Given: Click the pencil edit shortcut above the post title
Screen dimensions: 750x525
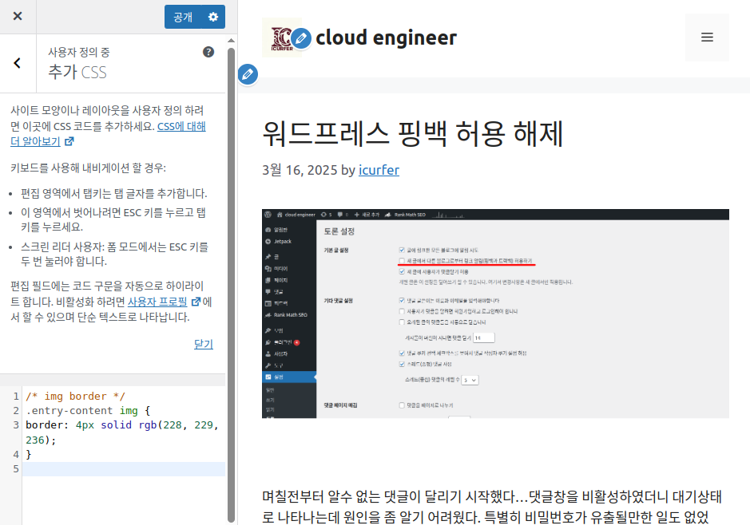Looking at the screenshot, I should [248, 74].
